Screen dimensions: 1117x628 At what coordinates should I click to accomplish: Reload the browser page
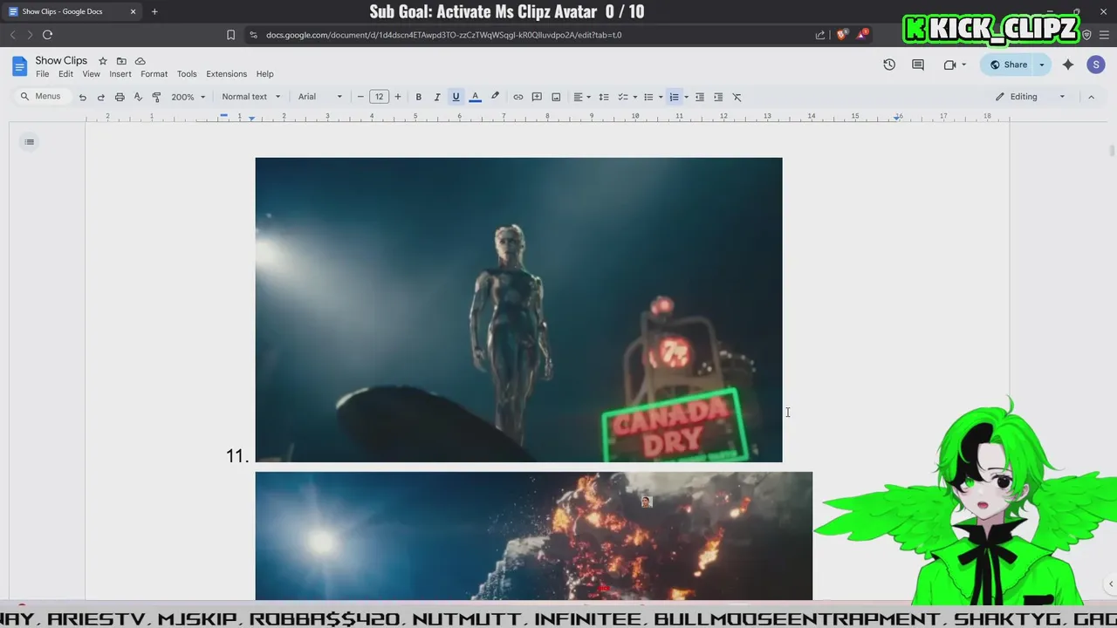click(47, 35)
